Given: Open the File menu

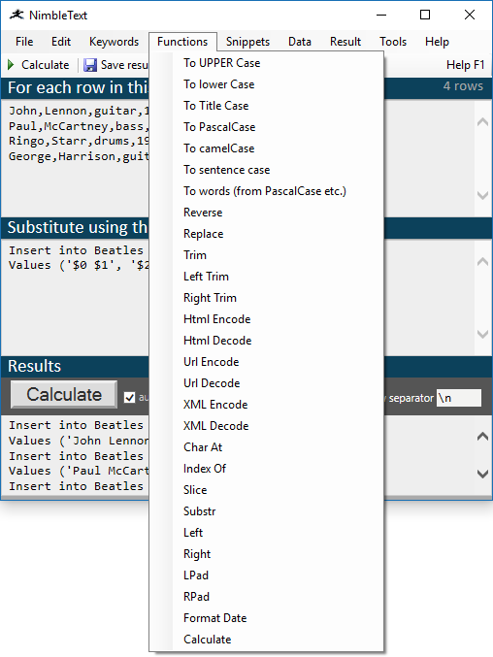Looking at the screenshot, I should (x=24, y=42).
